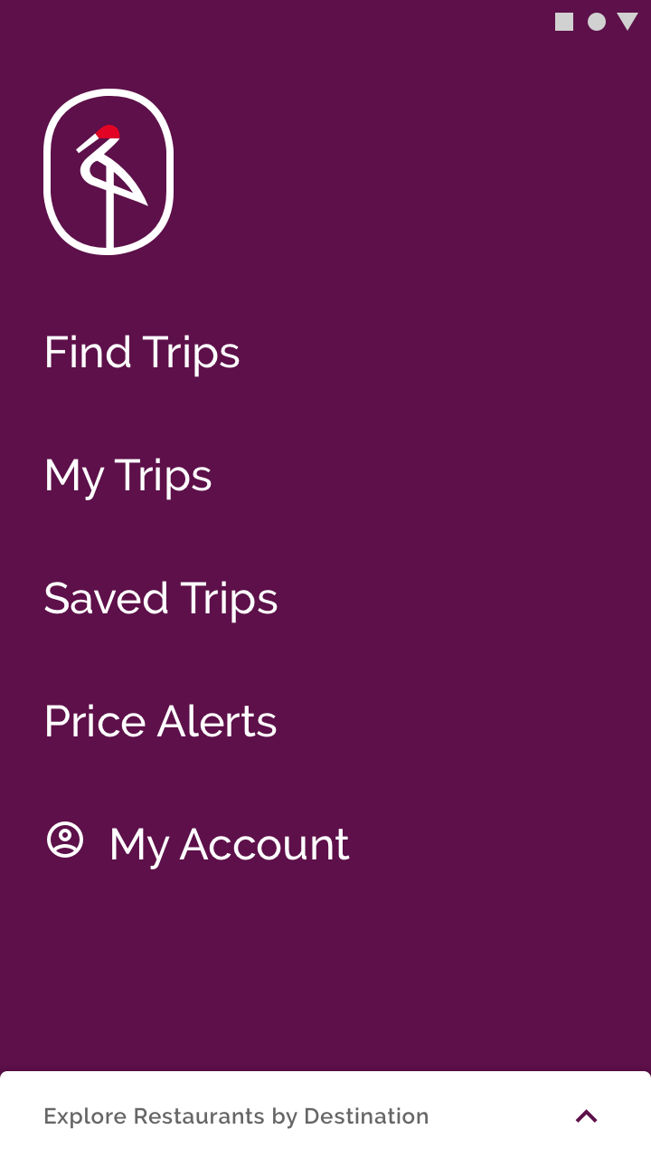Open the Find Trips menu item

(142, 352)
